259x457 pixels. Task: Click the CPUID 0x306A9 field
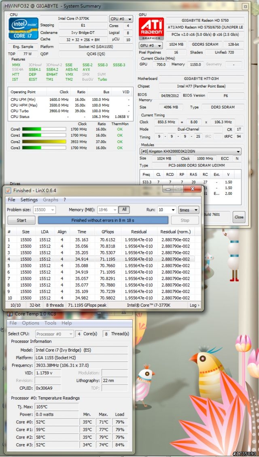pyautogui.click(x=48, y=388)
